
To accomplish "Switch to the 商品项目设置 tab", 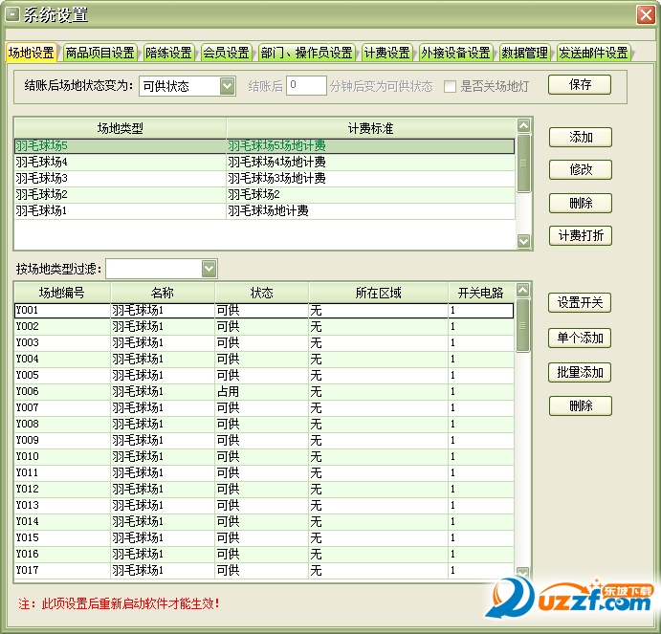I will click(99, 53).
